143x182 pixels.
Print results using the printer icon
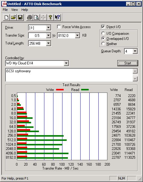(x=30, y=18)
